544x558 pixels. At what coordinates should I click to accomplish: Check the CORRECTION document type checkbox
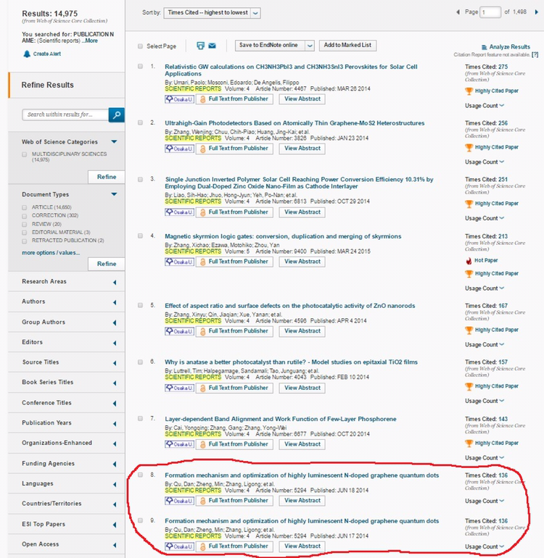click(25, 216)
